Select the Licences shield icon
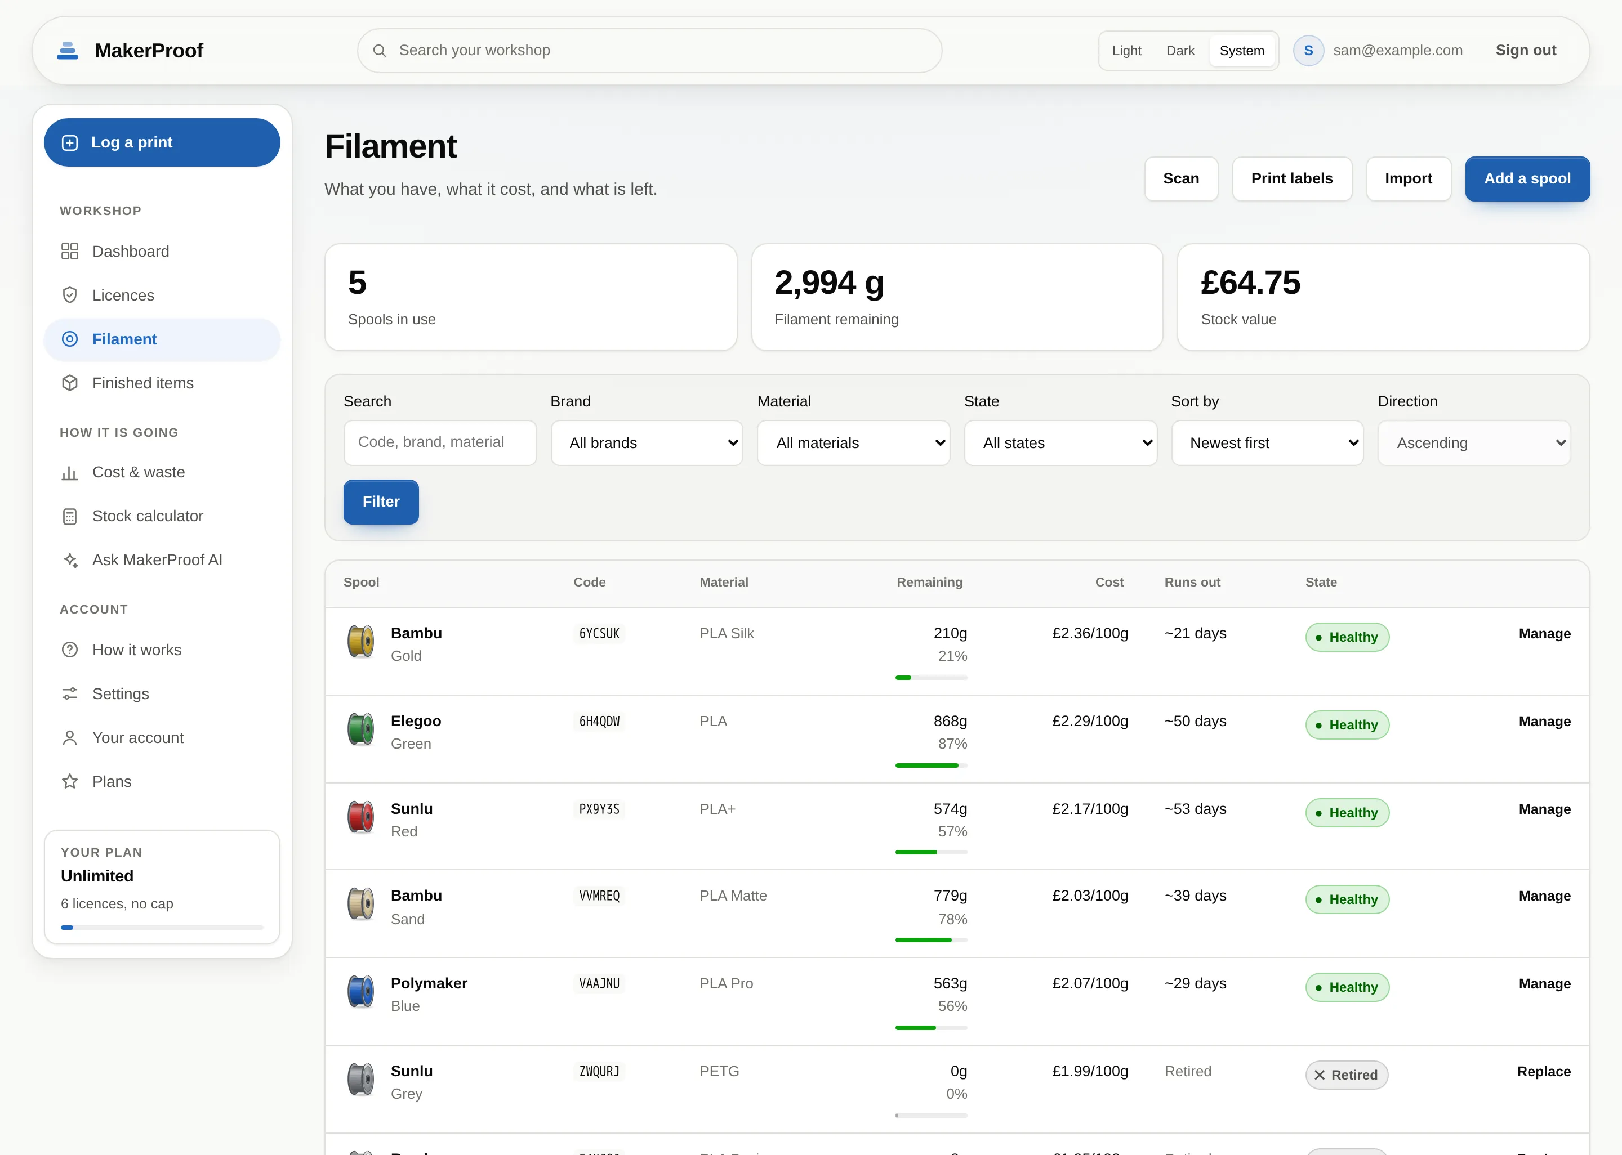1622x1155 pixels. (x=70, y=295)
